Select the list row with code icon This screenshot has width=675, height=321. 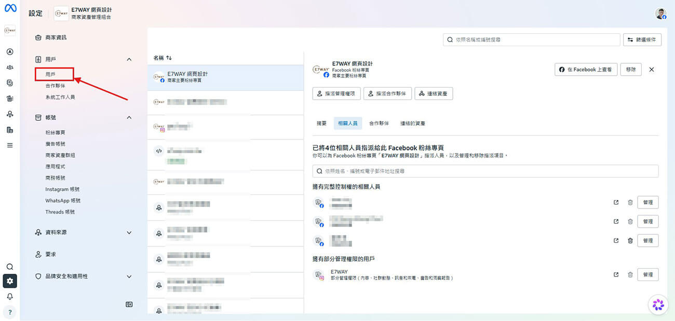[x=225, y=155]
